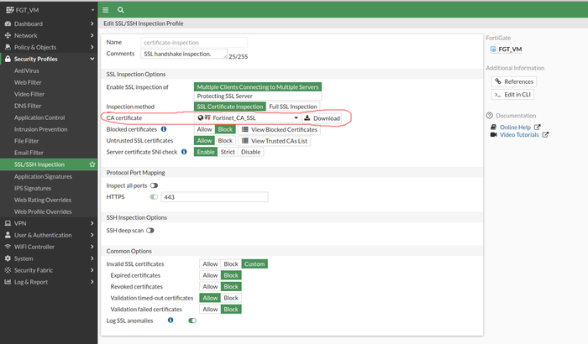Open the search magnifier icon
588x344 pixels.
[x=120, y=10]
